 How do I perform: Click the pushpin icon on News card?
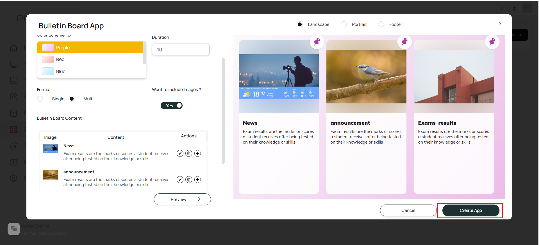pyautogui.click(x=317, y=42)
